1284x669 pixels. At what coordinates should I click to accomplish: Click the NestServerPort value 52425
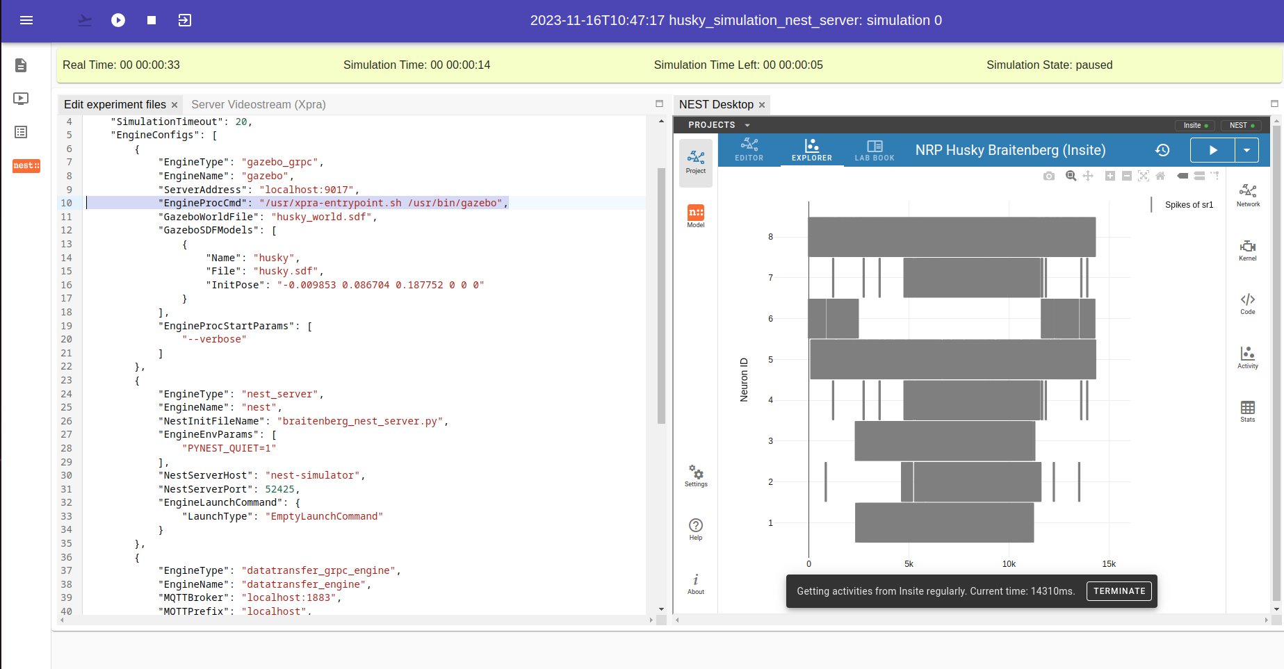pyautogui.click(x=279, y=489)
